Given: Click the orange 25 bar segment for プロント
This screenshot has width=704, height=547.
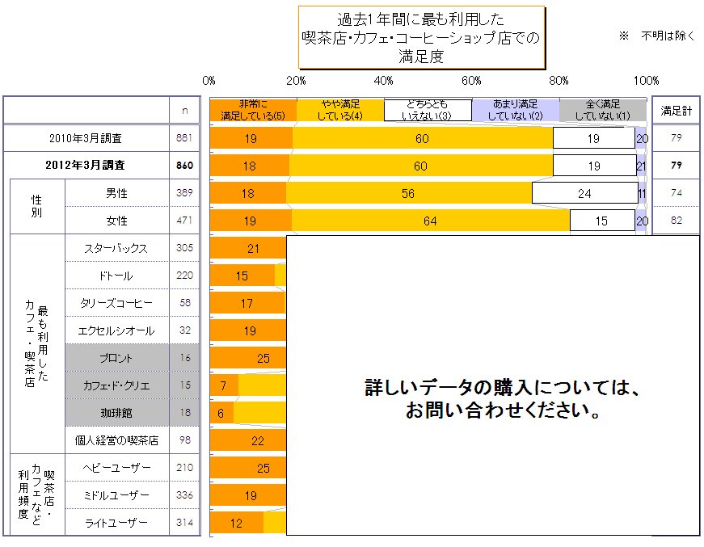Looking at the screenshot, I should coord(248,358).
